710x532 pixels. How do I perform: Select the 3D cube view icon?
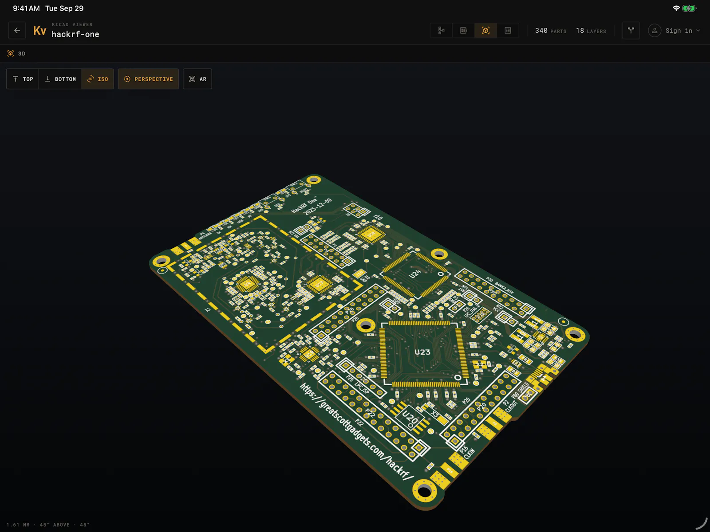pos(485,31)
